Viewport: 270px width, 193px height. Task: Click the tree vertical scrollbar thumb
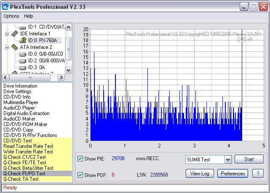point(69,49)
